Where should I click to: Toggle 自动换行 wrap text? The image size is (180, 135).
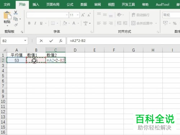pos(140,15)
